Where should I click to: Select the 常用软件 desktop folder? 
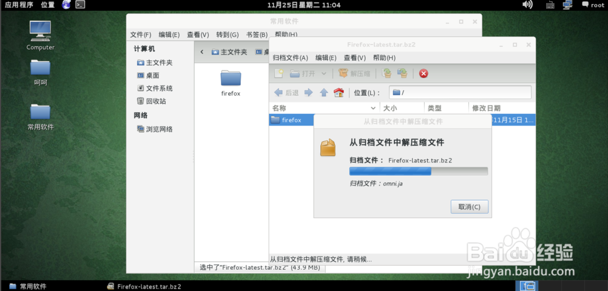40,116
